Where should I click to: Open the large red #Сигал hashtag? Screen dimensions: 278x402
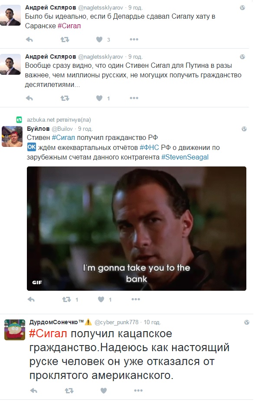[x=48, y=334]
